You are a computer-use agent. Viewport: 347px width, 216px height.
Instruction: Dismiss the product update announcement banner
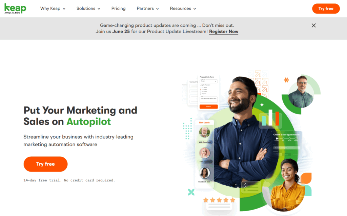pyautogui.click(x=313, y=25)
